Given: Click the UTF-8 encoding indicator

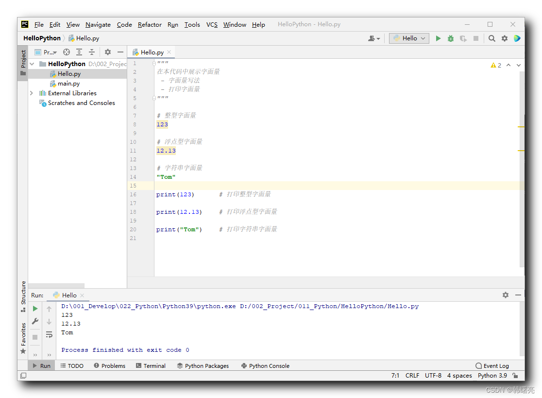Looking at the screenshot, I should [433, 375].
